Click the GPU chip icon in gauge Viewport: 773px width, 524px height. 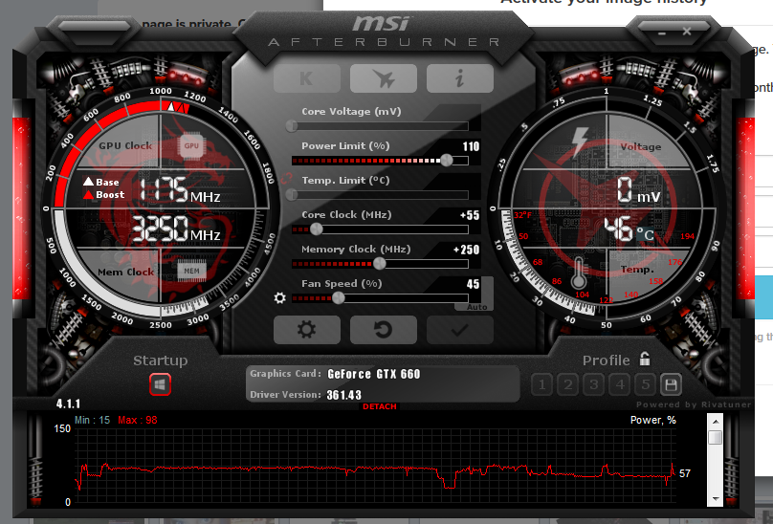point(191,146)
